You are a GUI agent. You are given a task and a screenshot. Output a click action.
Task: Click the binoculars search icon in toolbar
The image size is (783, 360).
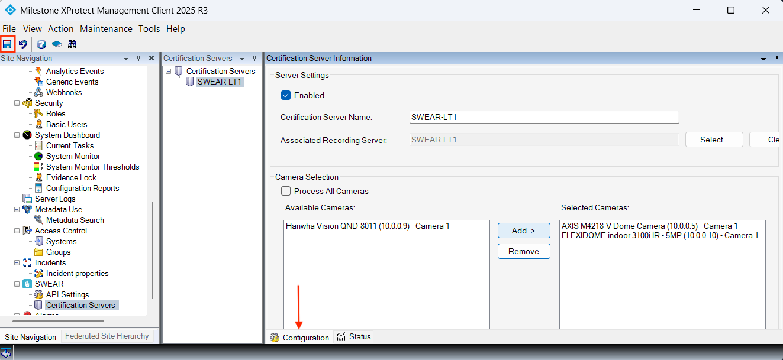pos(72,44)
